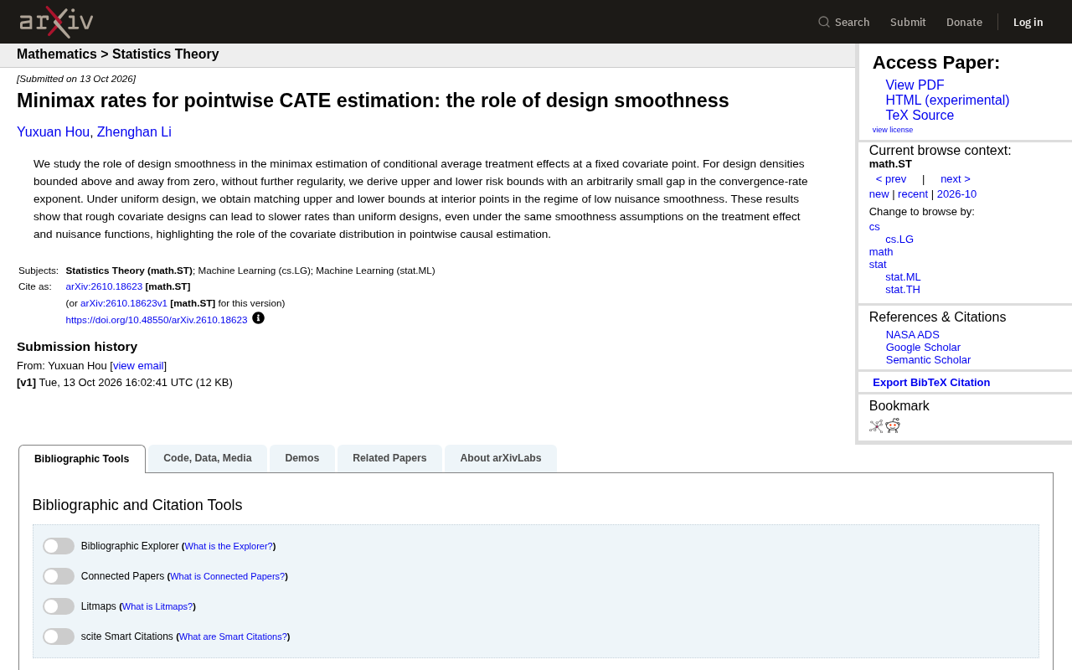Open the Demos tab
Viewport: 1072px width, 670px height.
[x=302, y=458]
